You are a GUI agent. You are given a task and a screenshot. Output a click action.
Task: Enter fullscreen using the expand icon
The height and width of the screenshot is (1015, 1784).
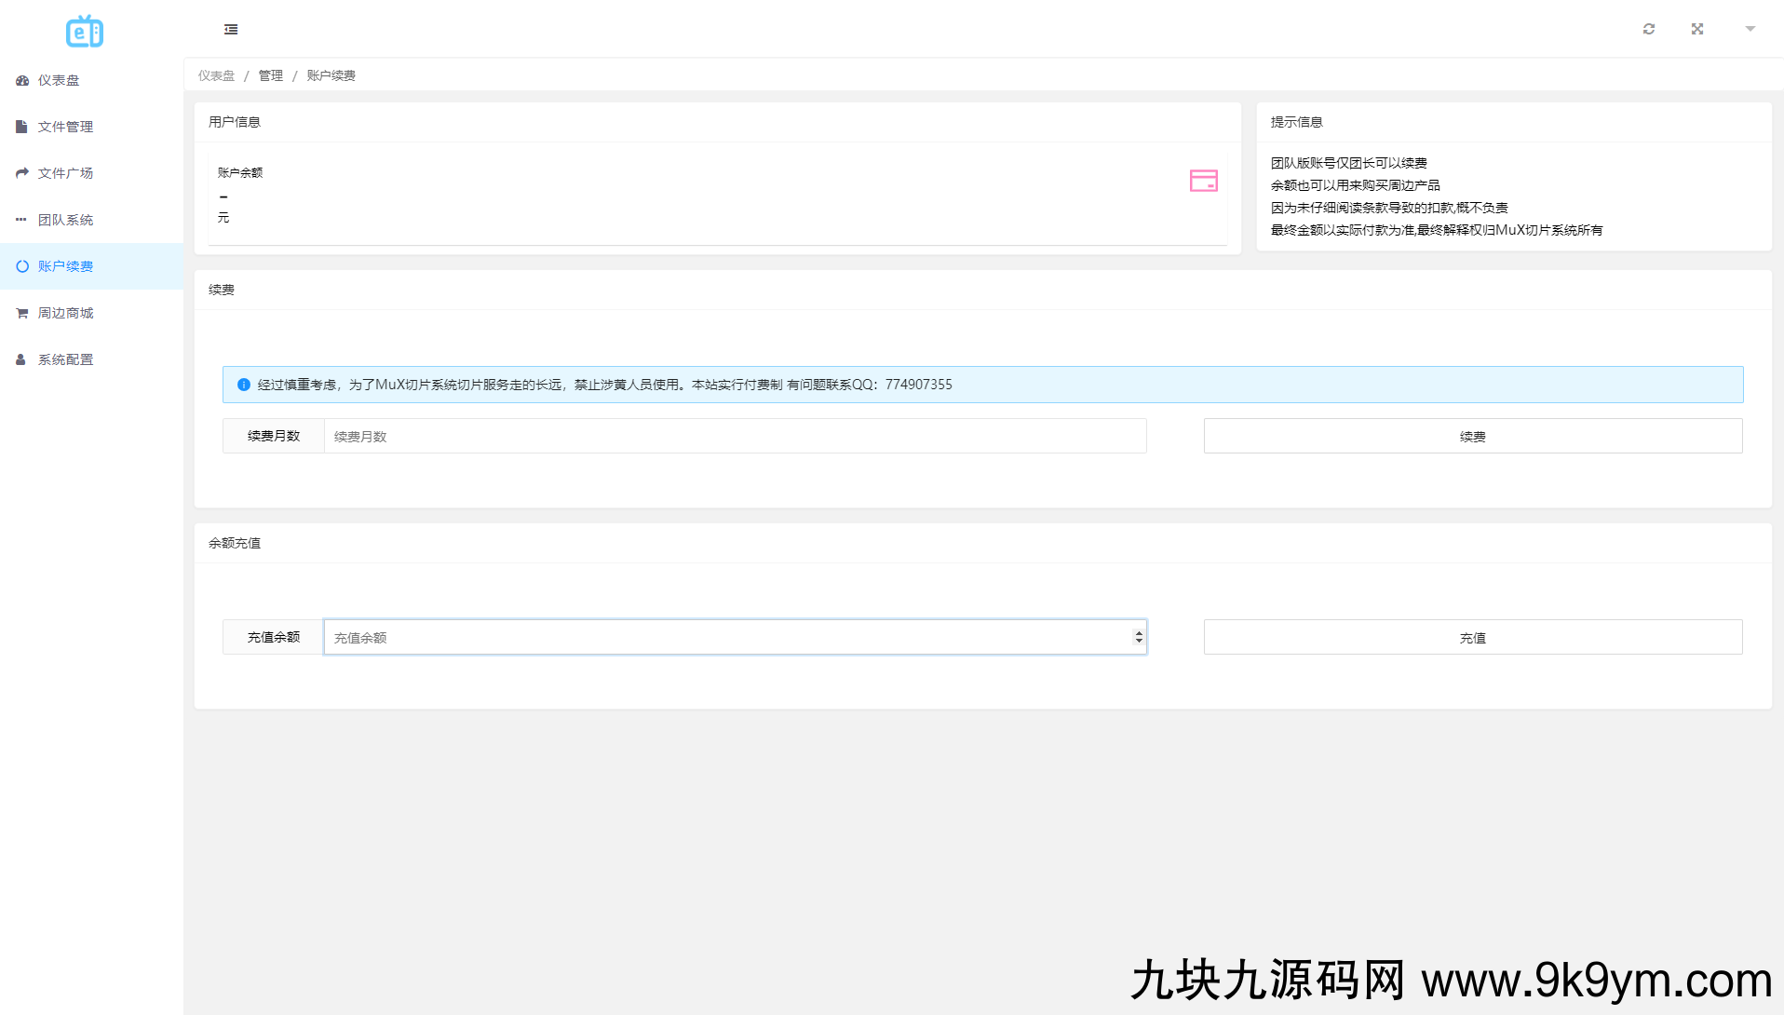(1697, 29)
